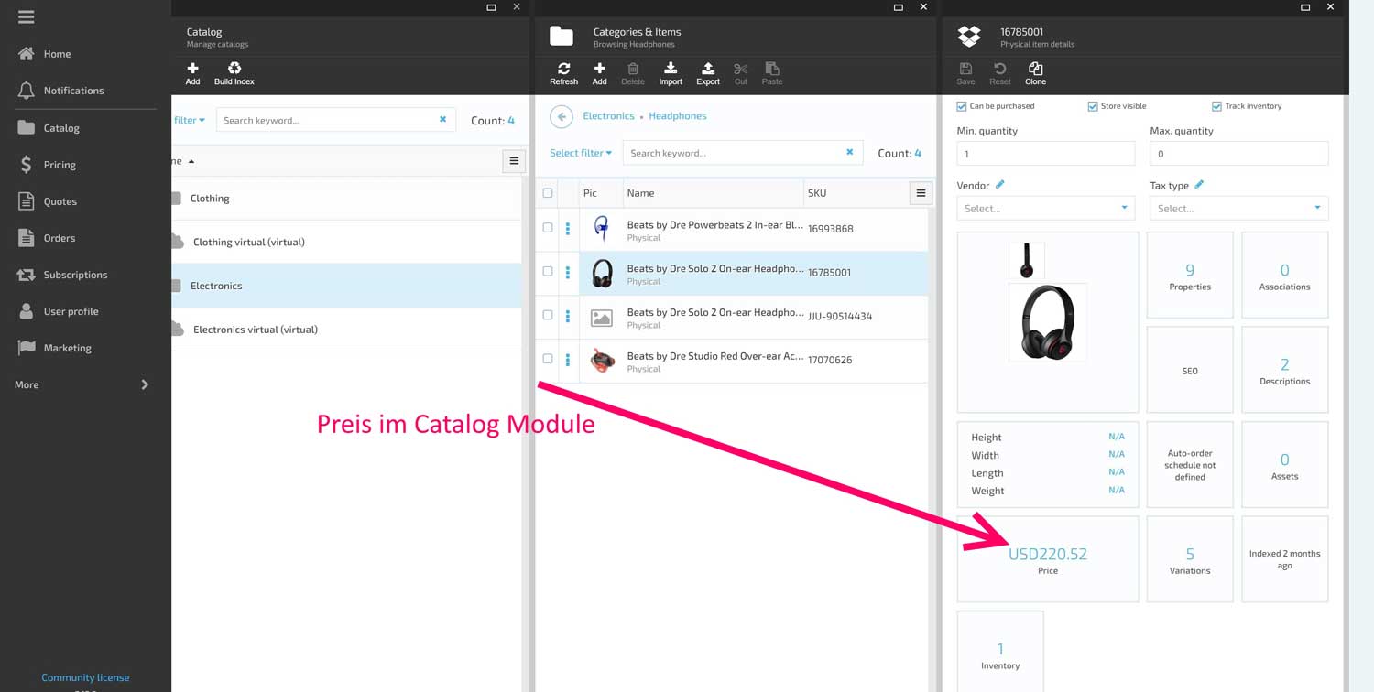Clear the items search keyword
The height and width of the screenshot is (692, 1374).
850,153
